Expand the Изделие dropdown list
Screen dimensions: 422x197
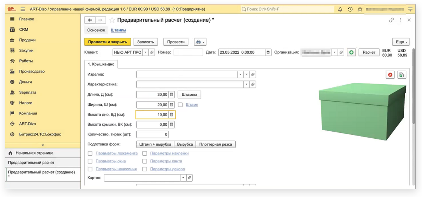coord(241,74)
